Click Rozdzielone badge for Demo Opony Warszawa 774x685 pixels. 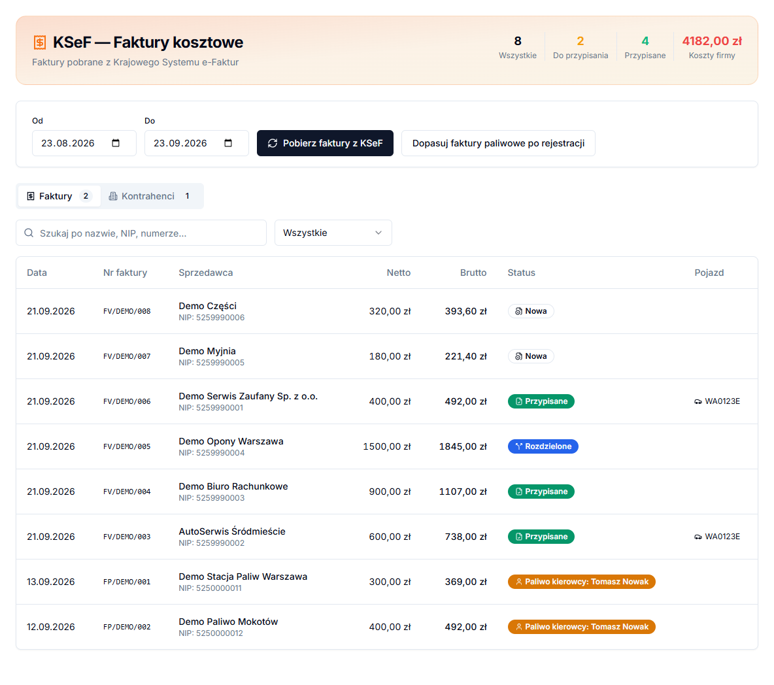pos(543,446)
